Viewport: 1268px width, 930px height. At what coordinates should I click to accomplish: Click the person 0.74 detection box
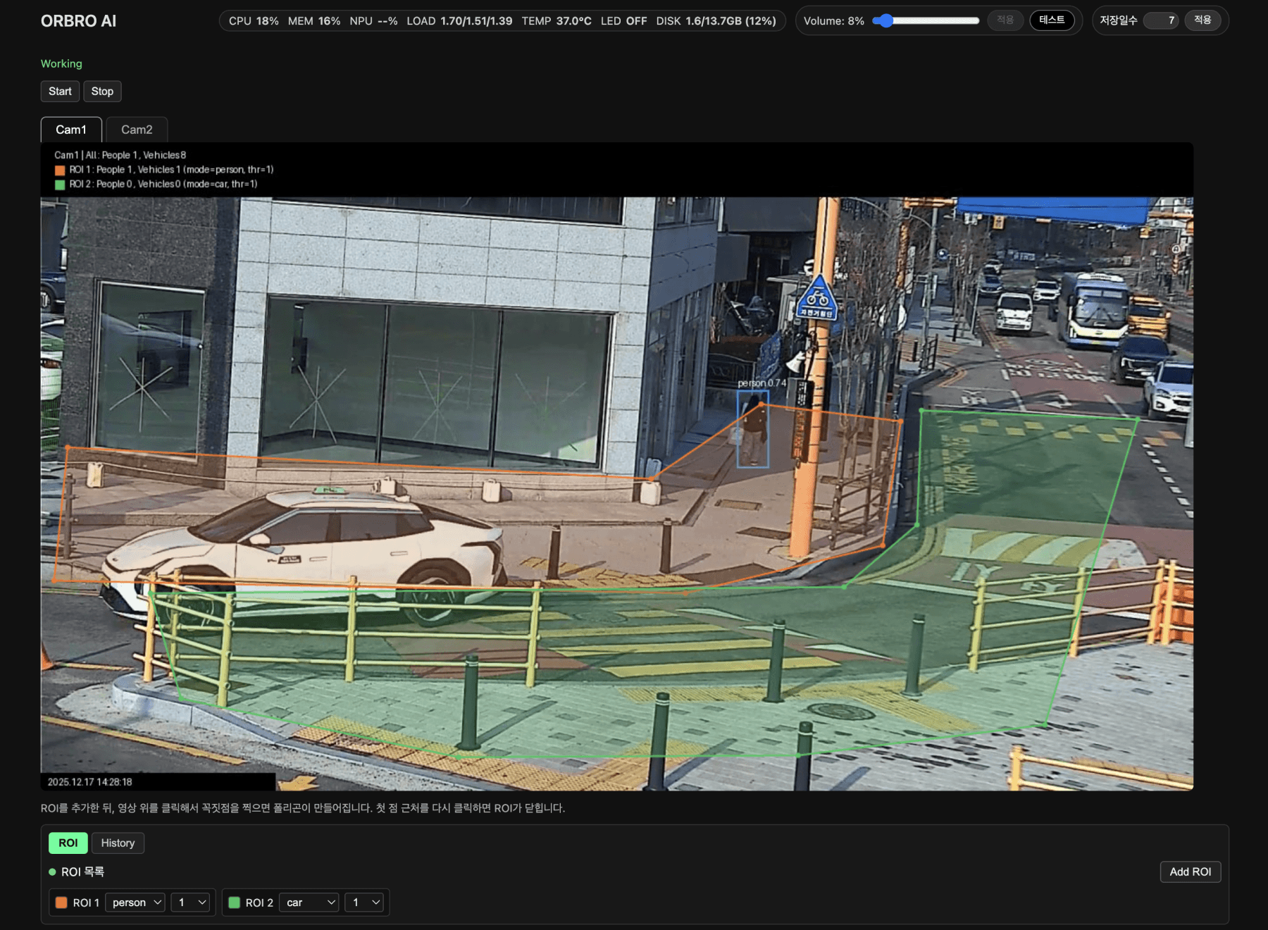point(752,429)
